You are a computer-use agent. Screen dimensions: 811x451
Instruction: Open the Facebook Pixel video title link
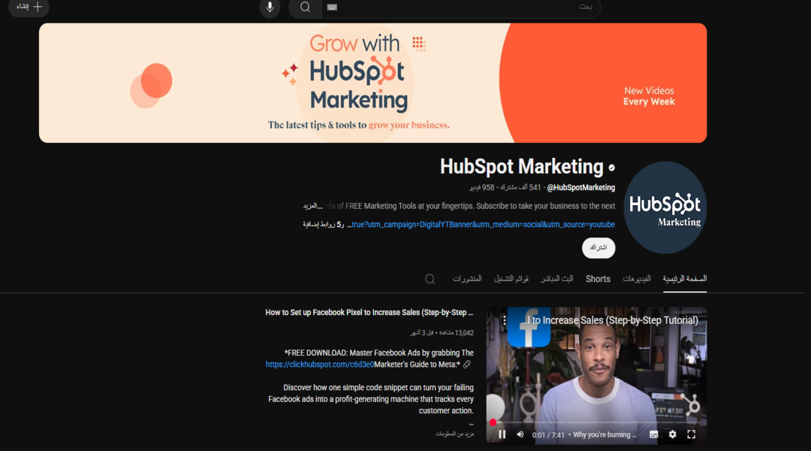point(369,312)
